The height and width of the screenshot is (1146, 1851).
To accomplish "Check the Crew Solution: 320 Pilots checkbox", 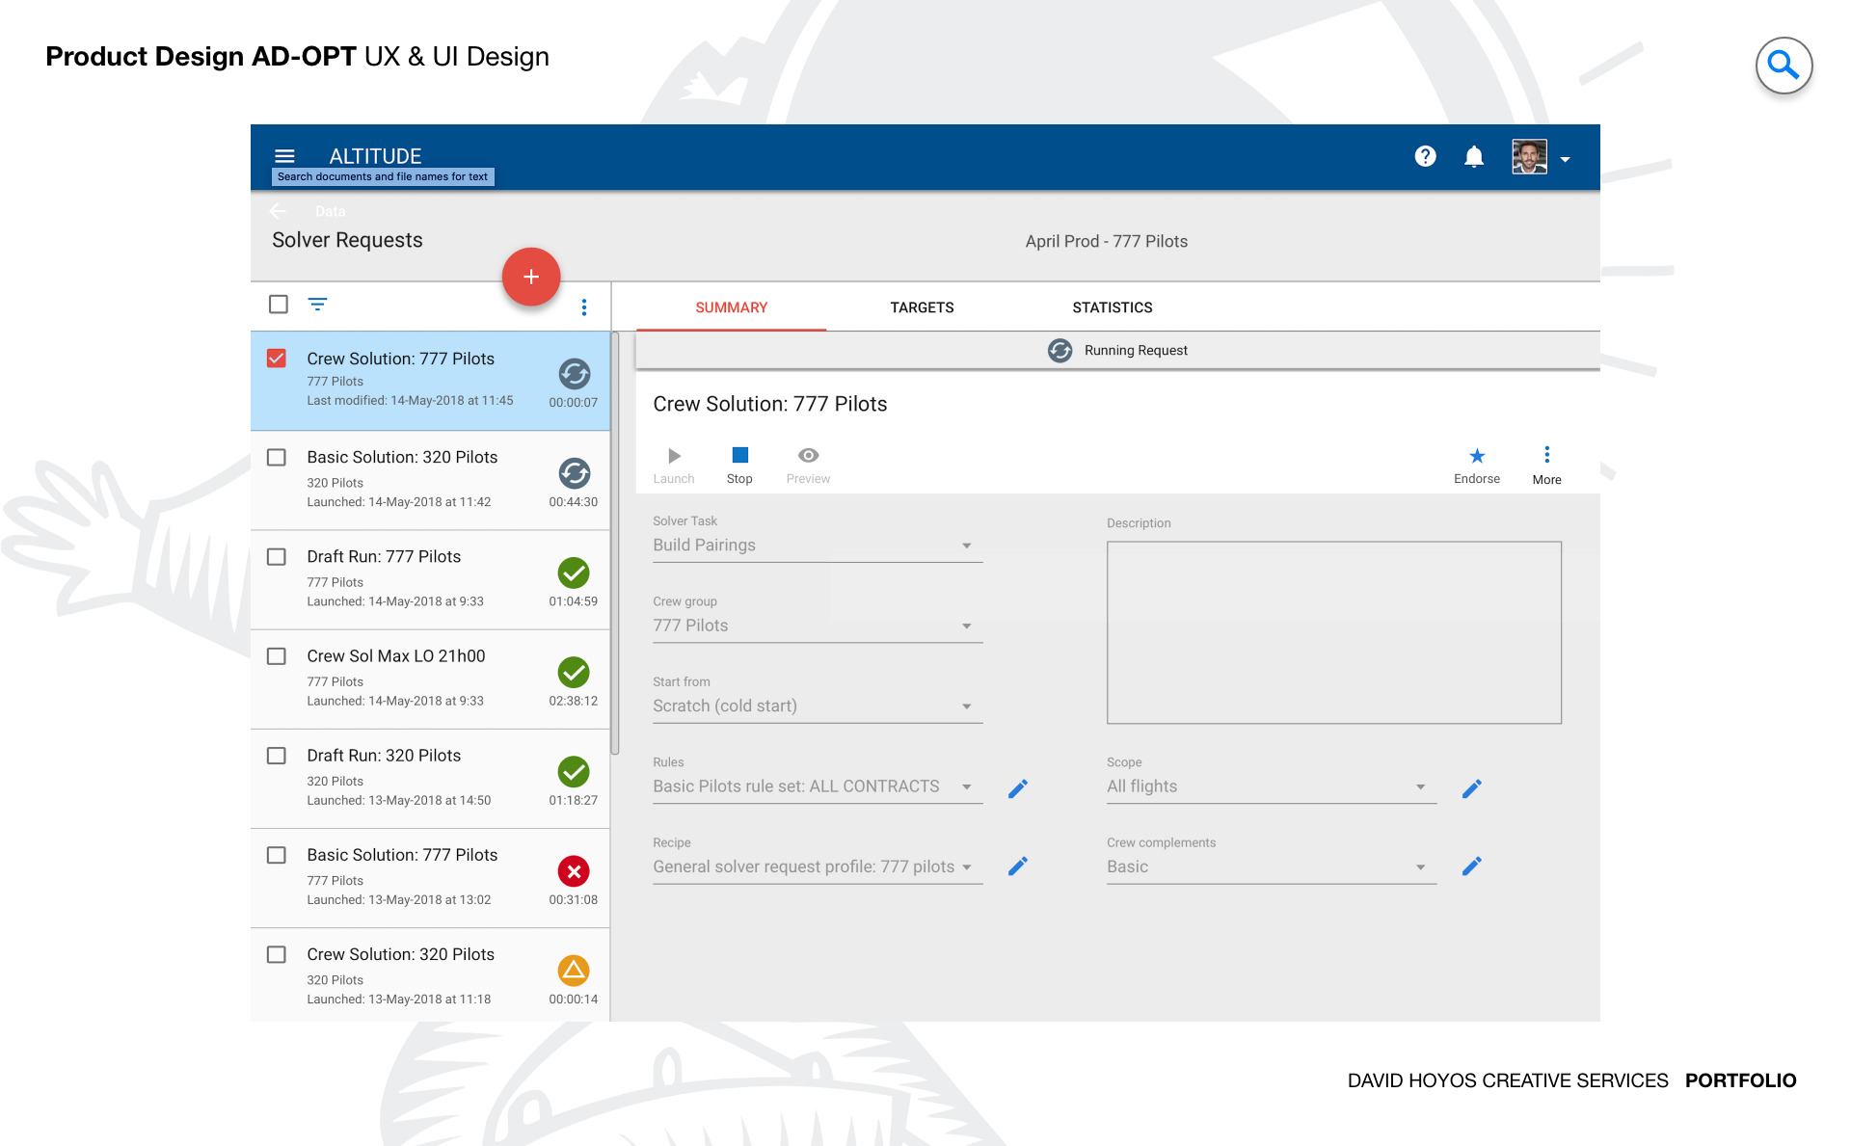I will 277,954.
